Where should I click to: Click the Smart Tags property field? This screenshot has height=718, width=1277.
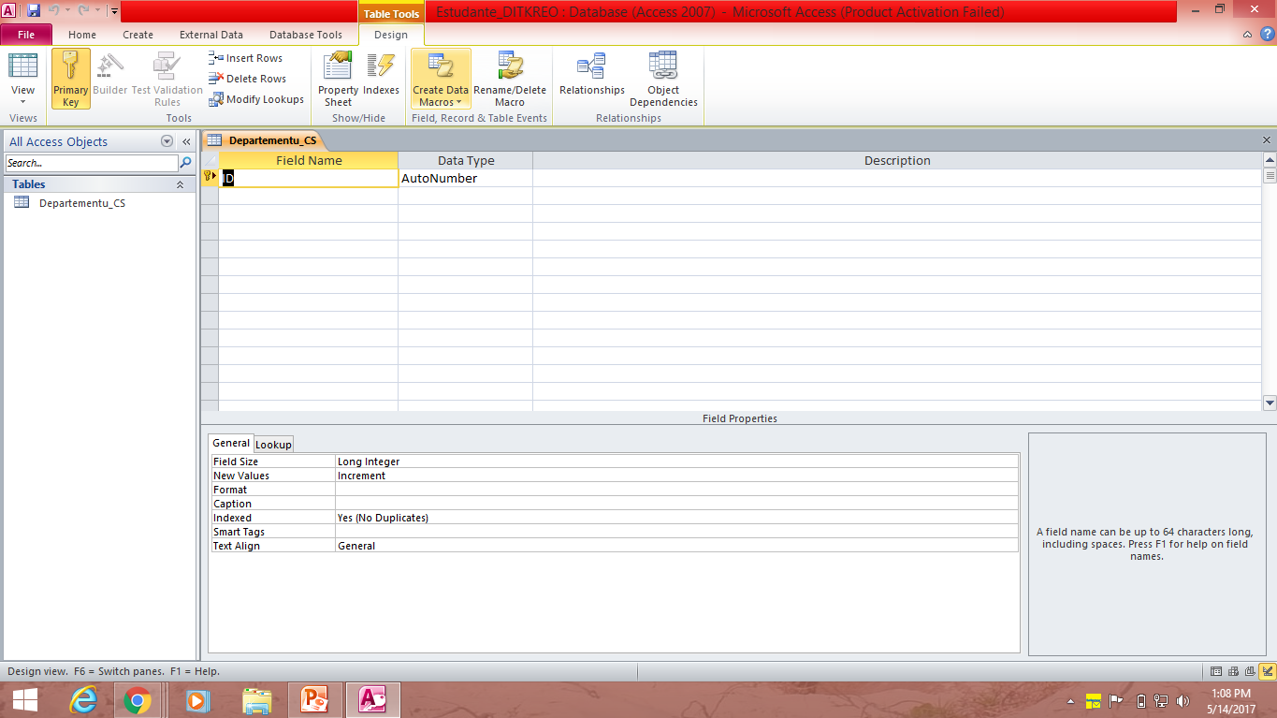click(676, 532)
